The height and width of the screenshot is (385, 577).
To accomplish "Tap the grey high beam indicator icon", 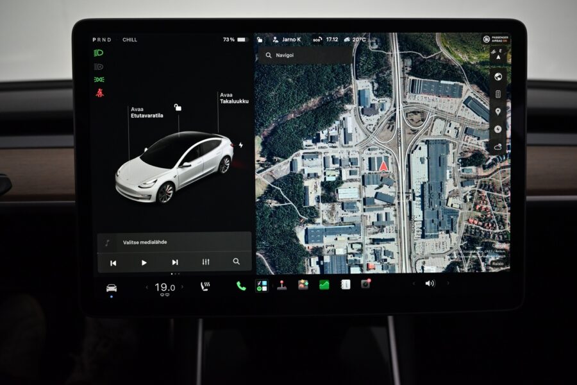I will (x=99, y=67).
